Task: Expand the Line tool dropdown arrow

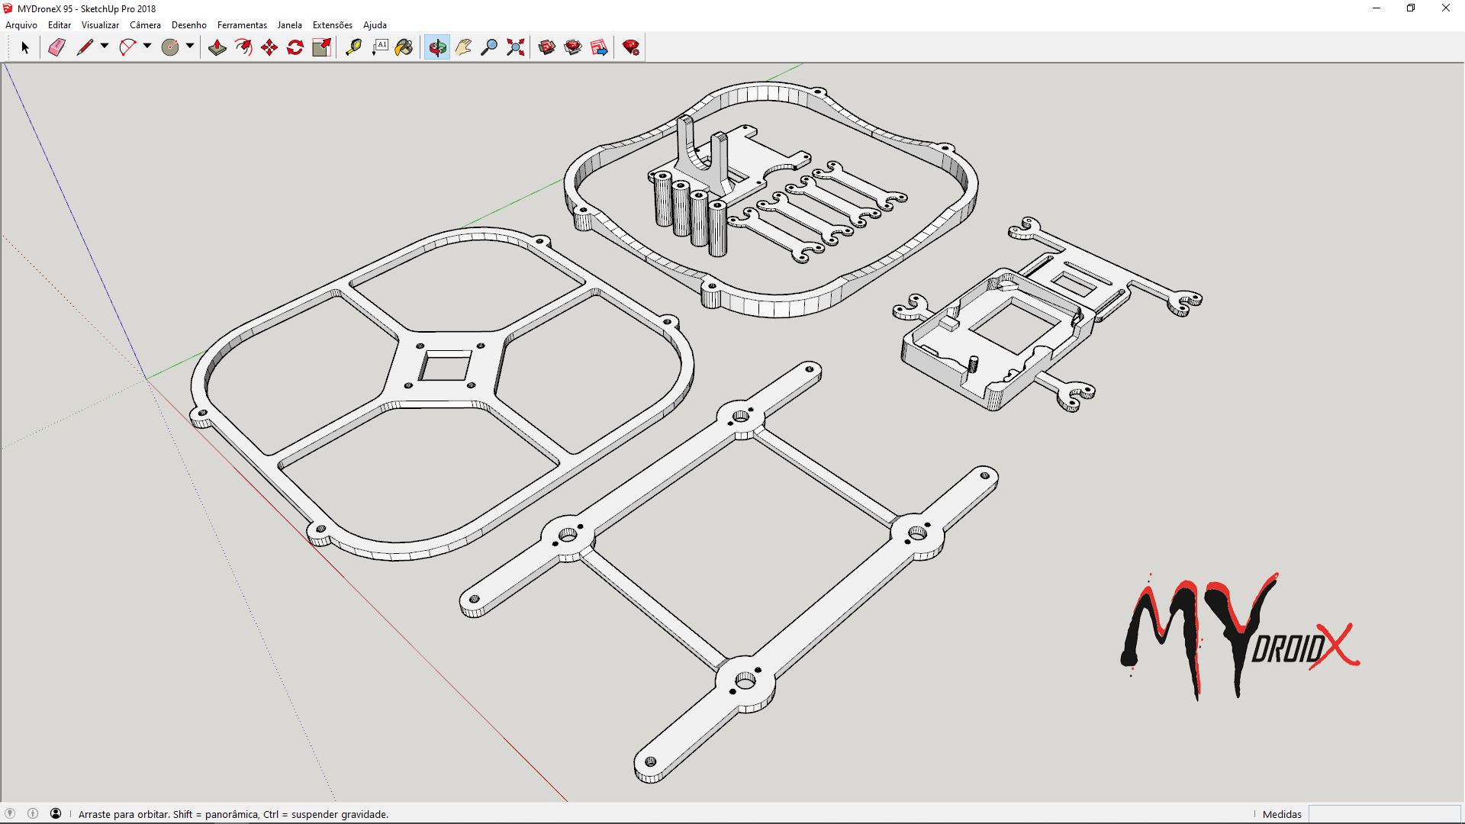Action: (x=105, y=47)
